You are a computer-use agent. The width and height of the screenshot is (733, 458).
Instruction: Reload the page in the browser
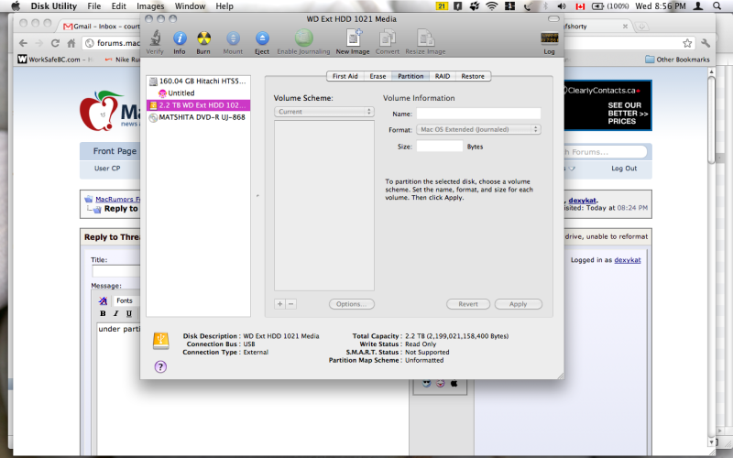coord(55,43)
